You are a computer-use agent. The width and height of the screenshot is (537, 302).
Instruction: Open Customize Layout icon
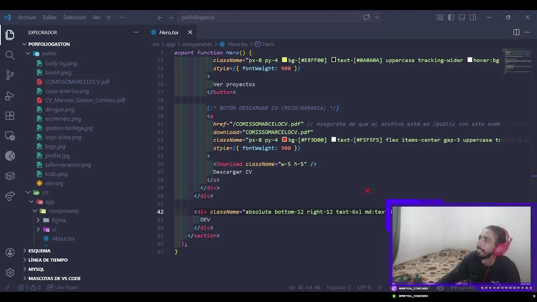coord(440,17)
